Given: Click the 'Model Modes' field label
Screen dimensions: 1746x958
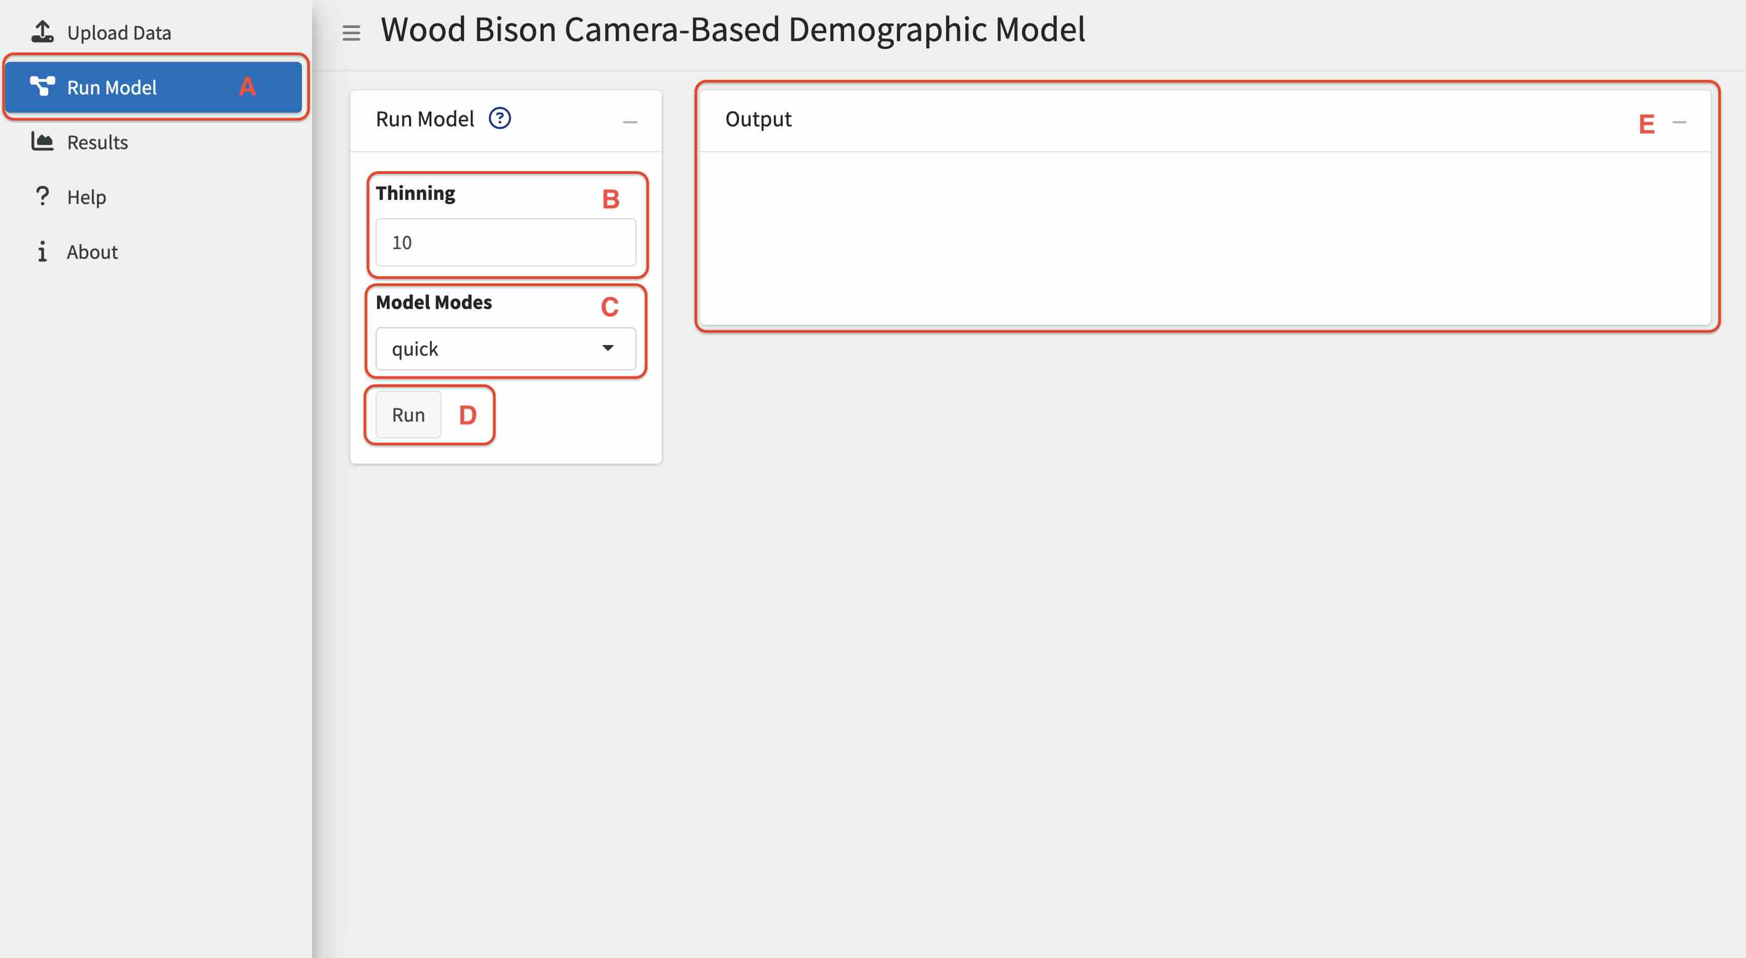Looking at the screenshot, I should tap(434, 302).
